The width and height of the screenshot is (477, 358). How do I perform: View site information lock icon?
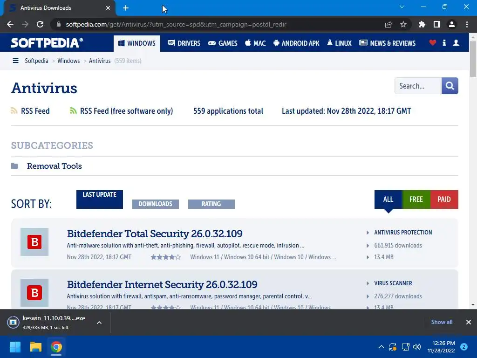[59, 24]
